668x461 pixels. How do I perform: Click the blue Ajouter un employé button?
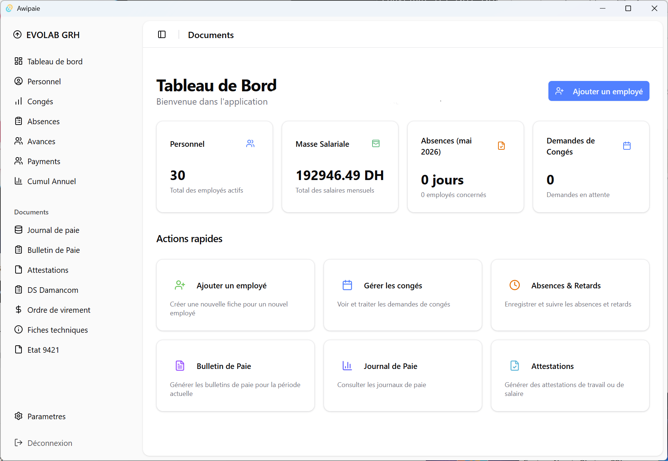[599, 91]
